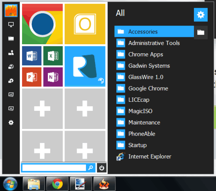Image resolution: width=216 pixels, height=191 pixels.
Task: Add a tile in the bottom-left empty slot
Action: pyautogui.click(x=42, y=146)
